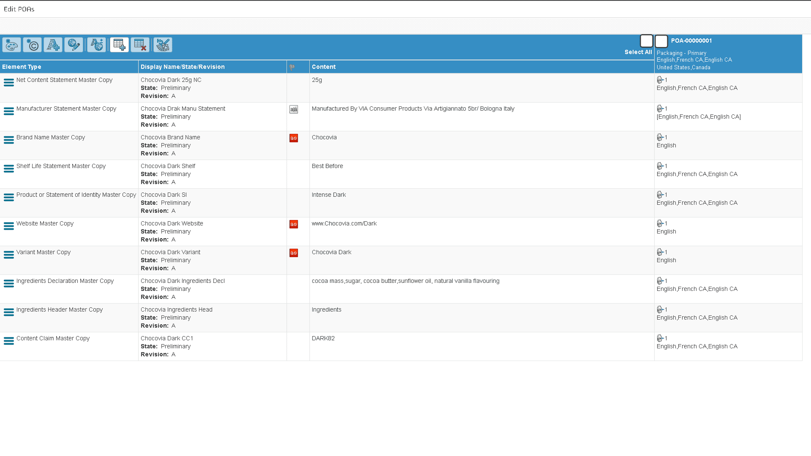Viewport: 811px width, 456px height.
Task: Click the 'Chocovia Dark Variant' display name
Action: (171, 252)
